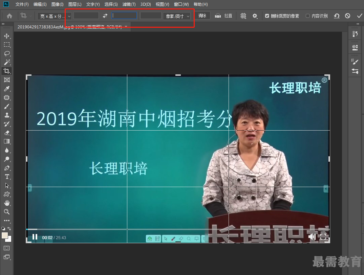Toggle Quick Mask mode
The height and width of the screenshot is (275, 364).
click(x=7, y=248)
